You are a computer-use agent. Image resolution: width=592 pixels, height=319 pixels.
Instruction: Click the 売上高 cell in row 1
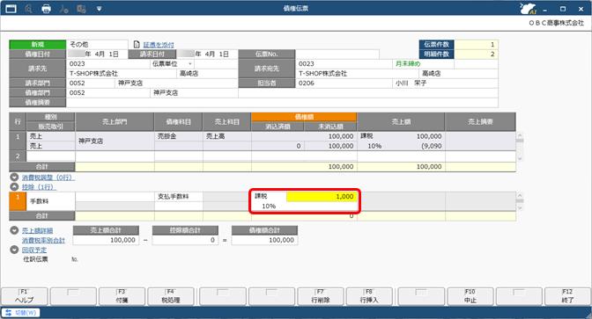(227, 136)
